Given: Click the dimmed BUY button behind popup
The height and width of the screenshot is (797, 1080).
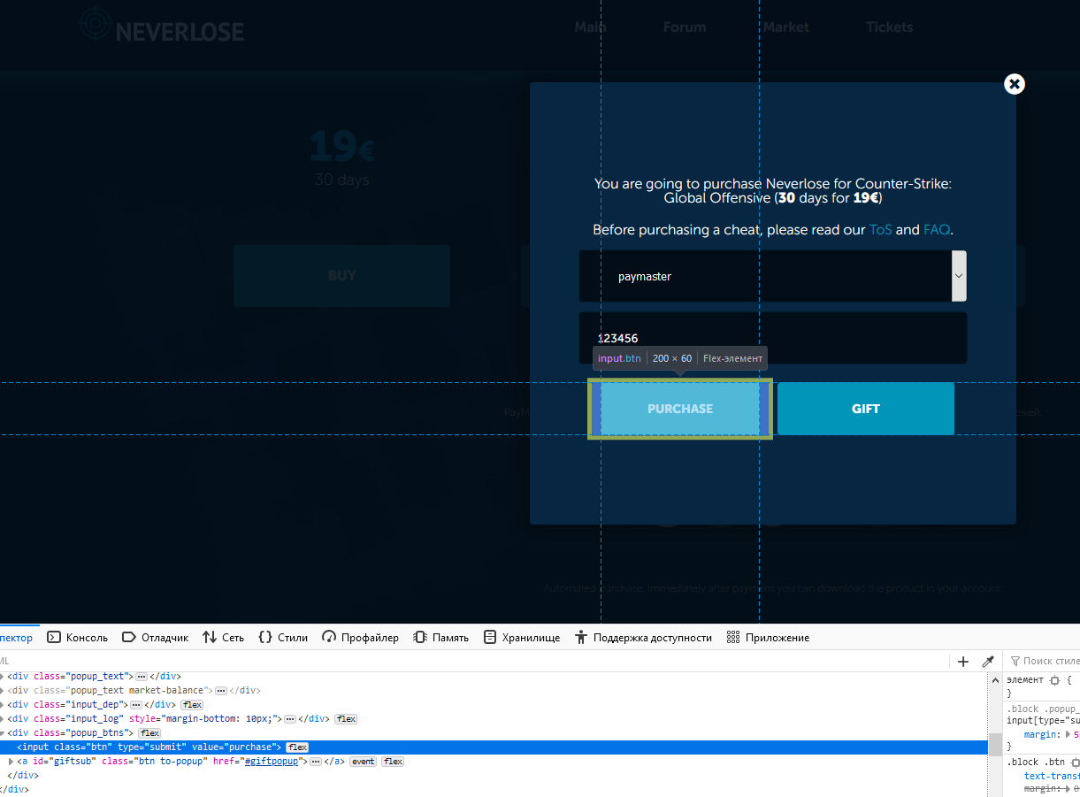Looking at the screenshot, I should click(341, 276).
